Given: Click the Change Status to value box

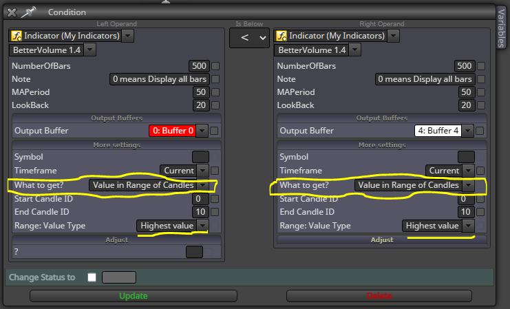Looking at the screenshot, I should [x=119, y=277].
